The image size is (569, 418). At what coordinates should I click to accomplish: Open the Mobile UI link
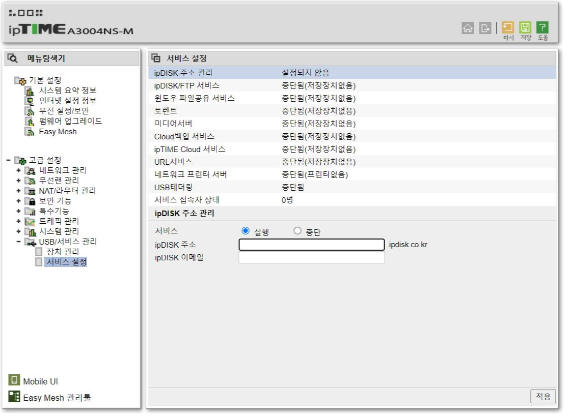pos(40,381)
